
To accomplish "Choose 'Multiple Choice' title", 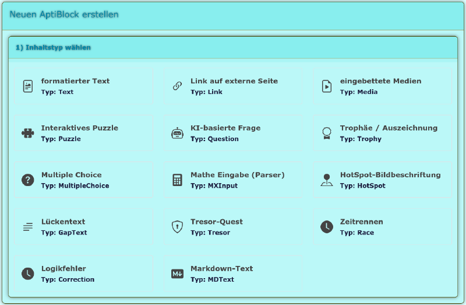I will point(71,175).
